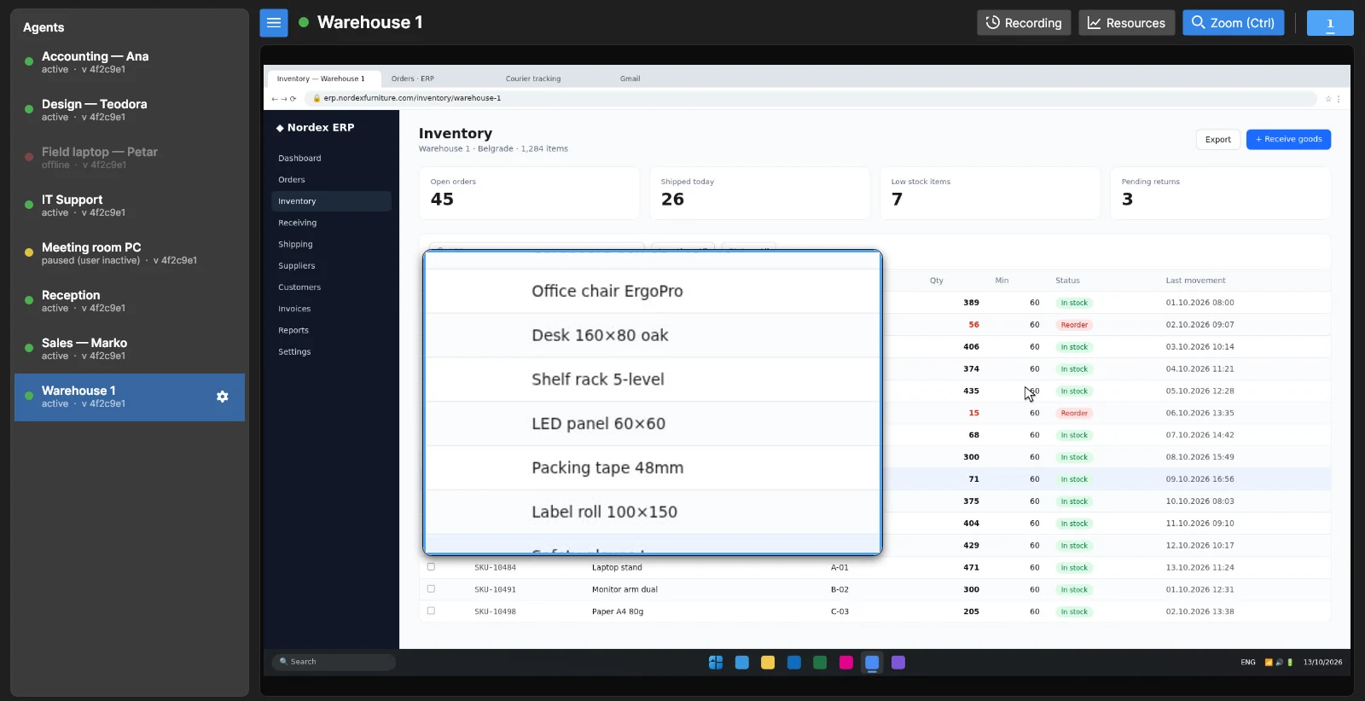Activate the Zoom (Ctrl) button

1233,23
